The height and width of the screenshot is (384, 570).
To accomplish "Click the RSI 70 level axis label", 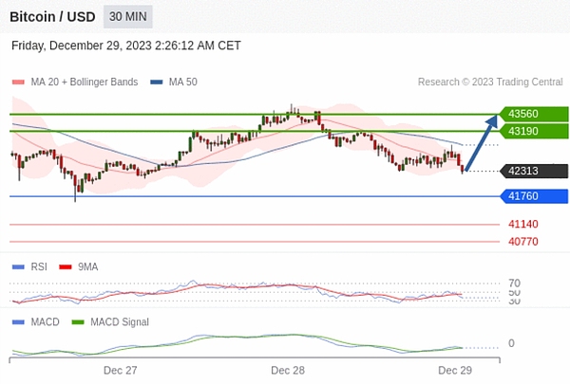I will (514, 283).
